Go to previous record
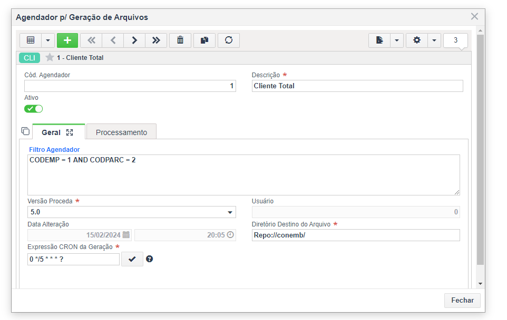 [113, 40]
